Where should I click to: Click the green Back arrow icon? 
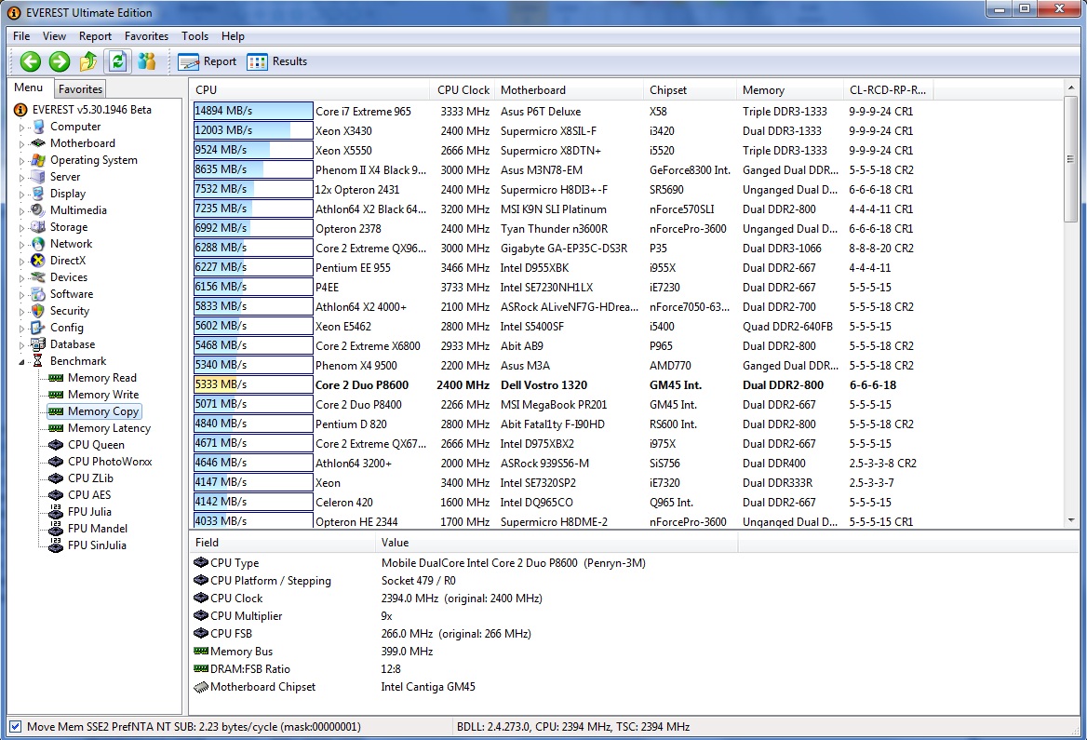30,61
